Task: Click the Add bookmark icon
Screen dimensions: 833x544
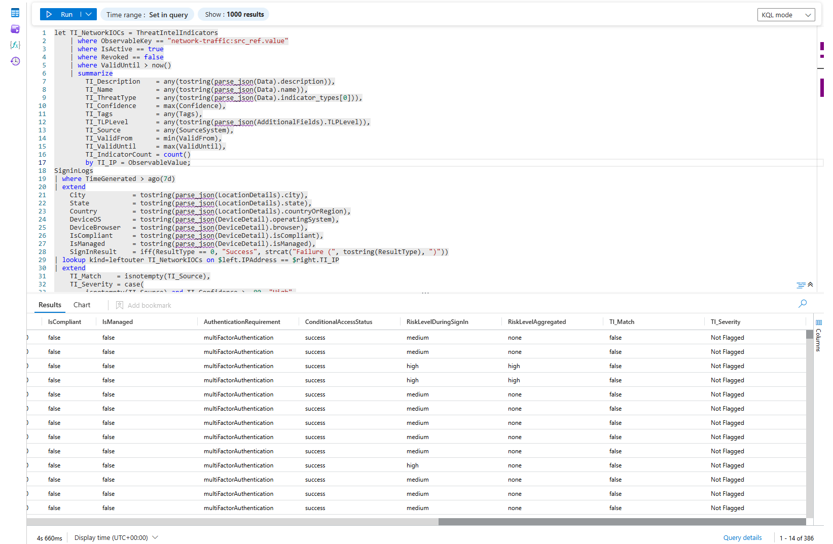Action: point(120,305)
